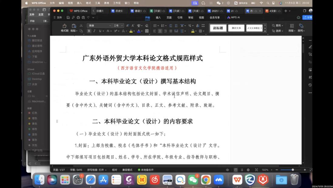Apply bullet list formatting
Viewport: 333px width, 188px height.
click(155, 25)
